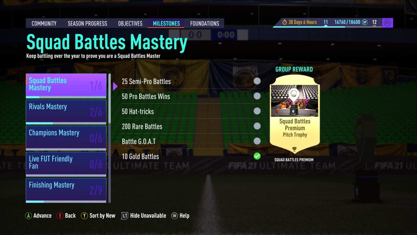Click the LT Hide Unavailable icon
417x235 pixels.
pyautogui.click(x=125, y=216)
